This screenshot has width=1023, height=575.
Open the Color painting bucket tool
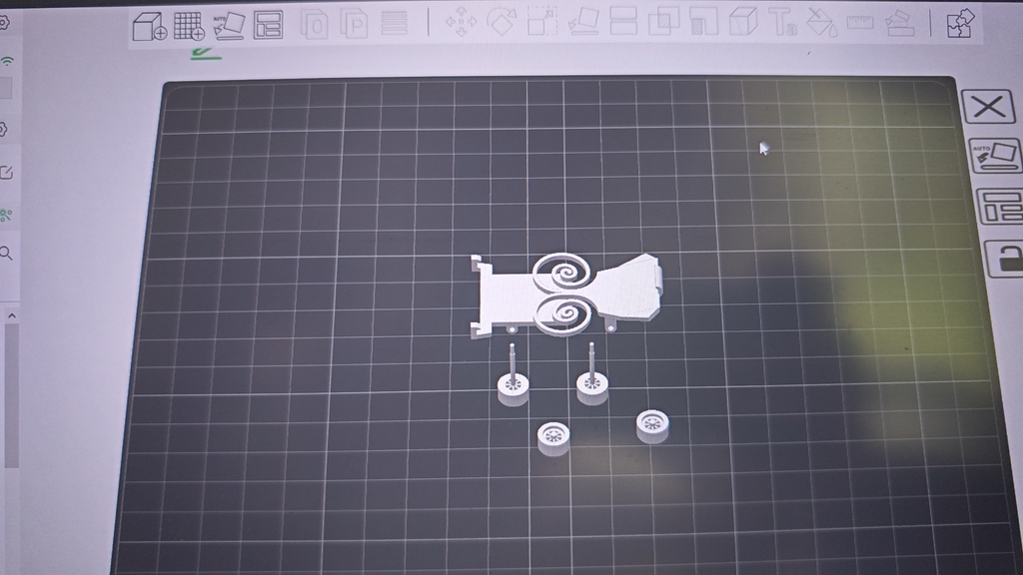pos(821,22)
